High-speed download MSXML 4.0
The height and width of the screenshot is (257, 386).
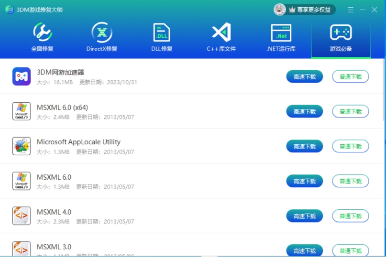305,216
